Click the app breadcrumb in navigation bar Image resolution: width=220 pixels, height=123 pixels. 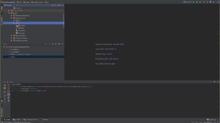(19, 2)
